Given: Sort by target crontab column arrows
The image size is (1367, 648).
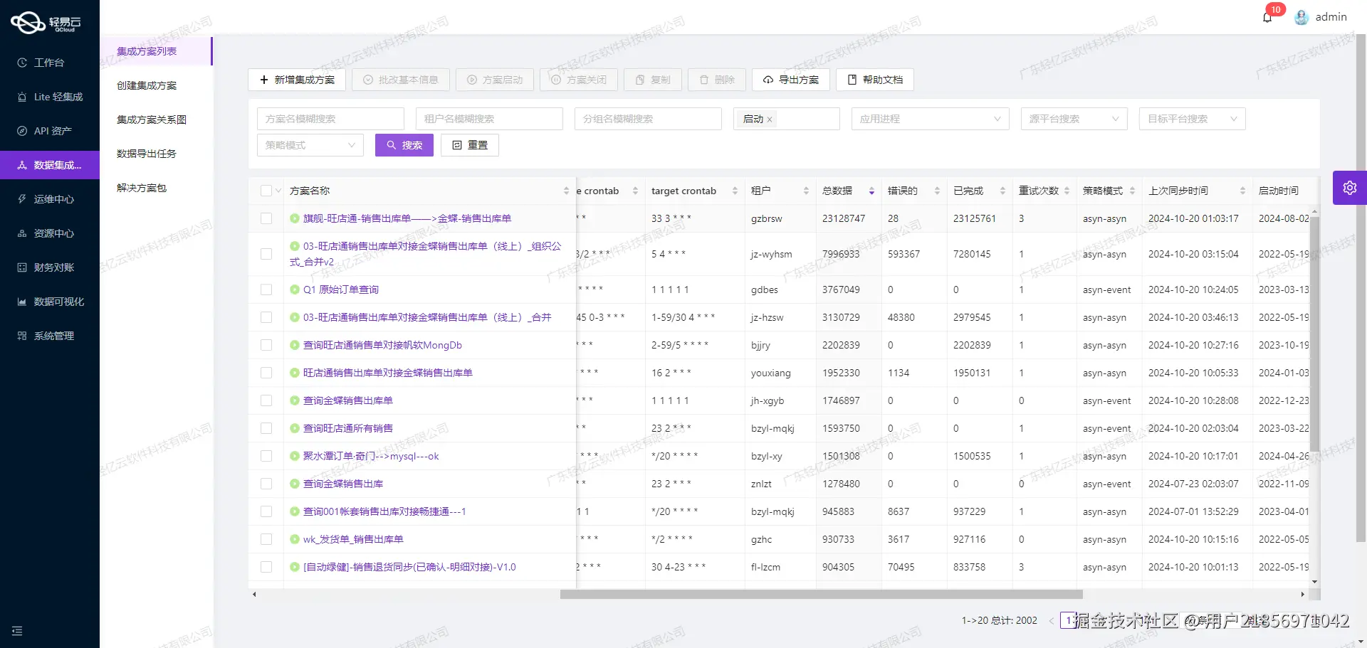Looking at the screenshot, I should coord(735,191).
